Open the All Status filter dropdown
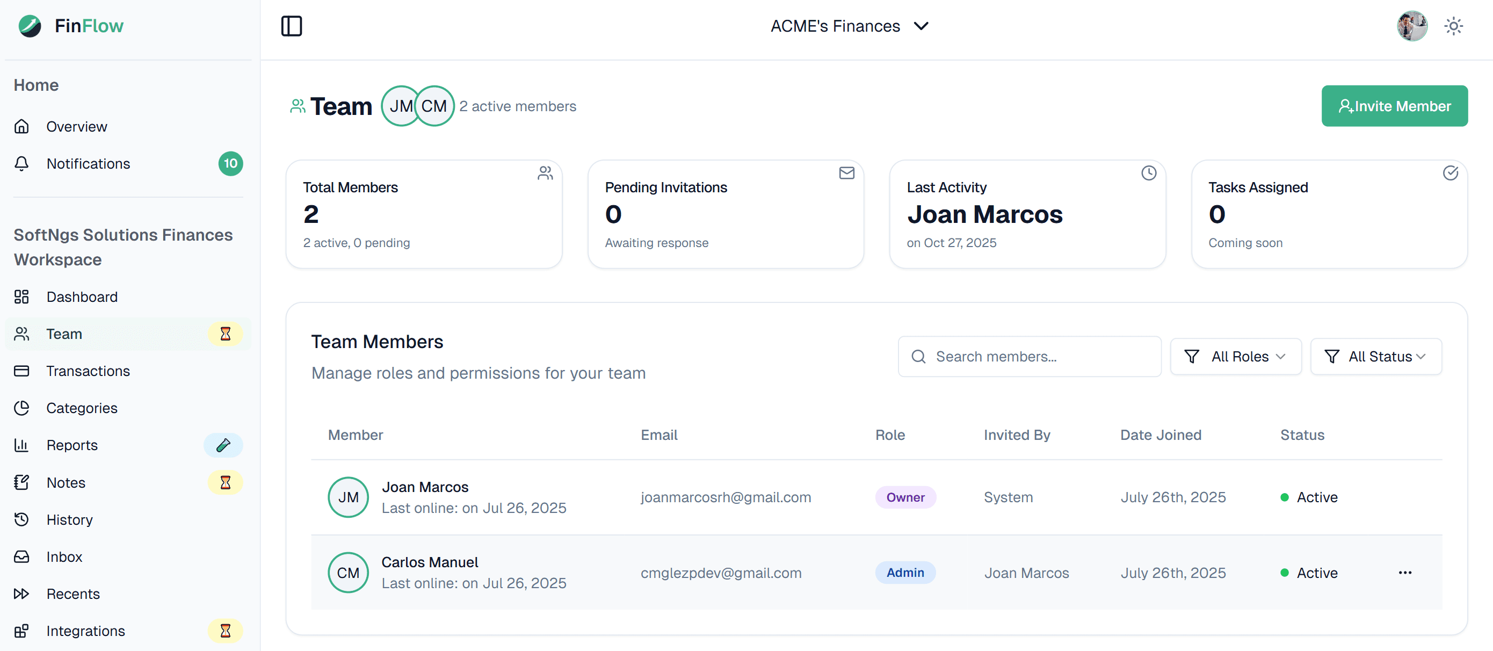 tap(1376, 356)
